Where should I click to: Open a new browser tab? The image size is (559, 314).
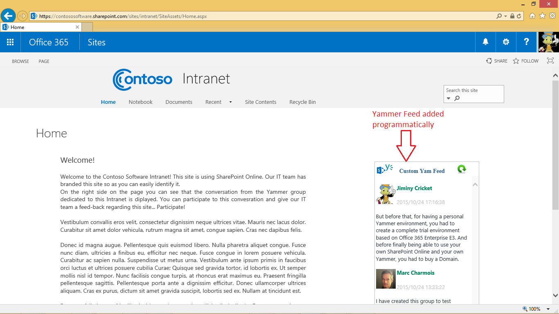point(87,27)
